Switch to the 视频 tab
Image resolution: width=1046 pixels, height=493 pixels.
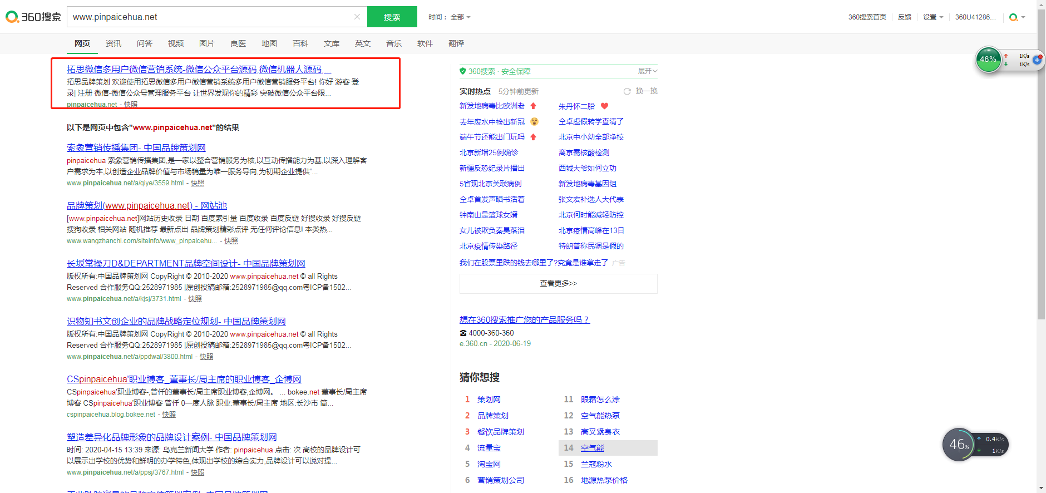[x=176, y=43]
